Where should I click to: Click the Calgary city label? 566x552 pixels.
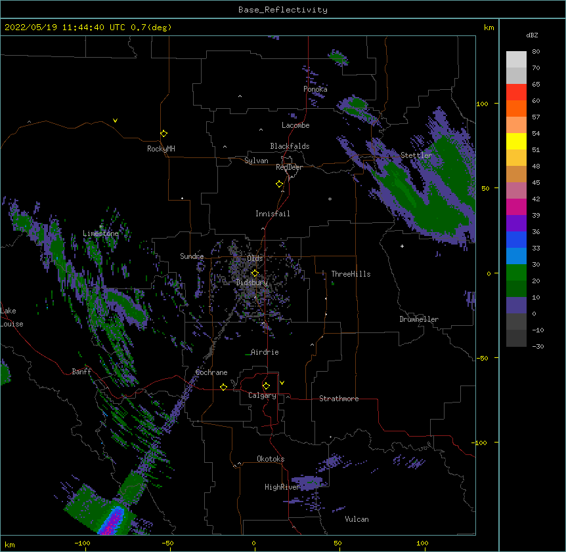click(x=262, y=395)
